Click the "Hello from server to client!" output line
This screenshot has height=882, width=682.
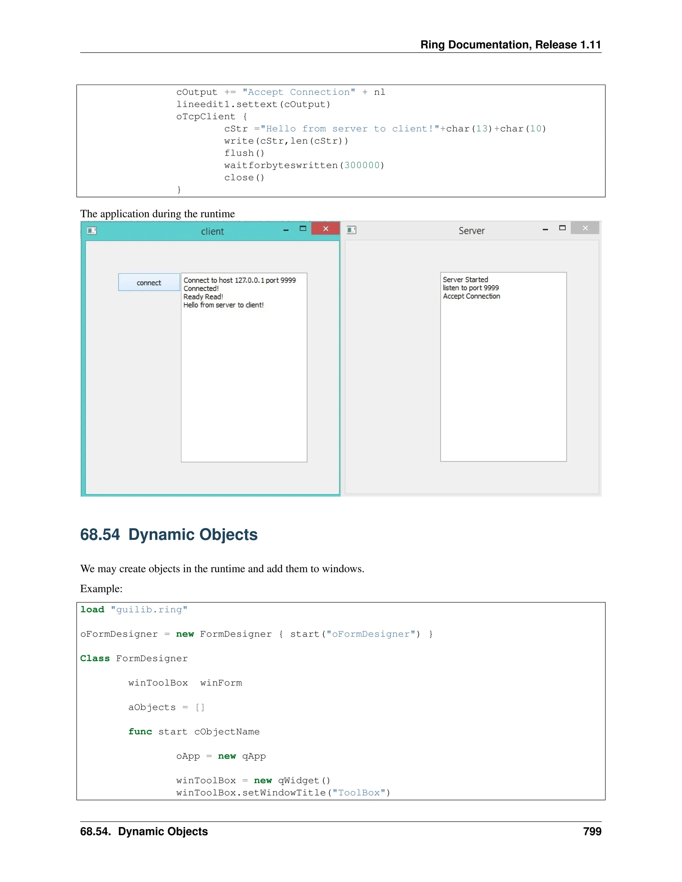pos(223,305)
